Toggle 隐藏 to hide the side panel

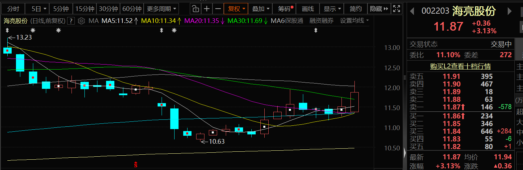coord(379,9)
